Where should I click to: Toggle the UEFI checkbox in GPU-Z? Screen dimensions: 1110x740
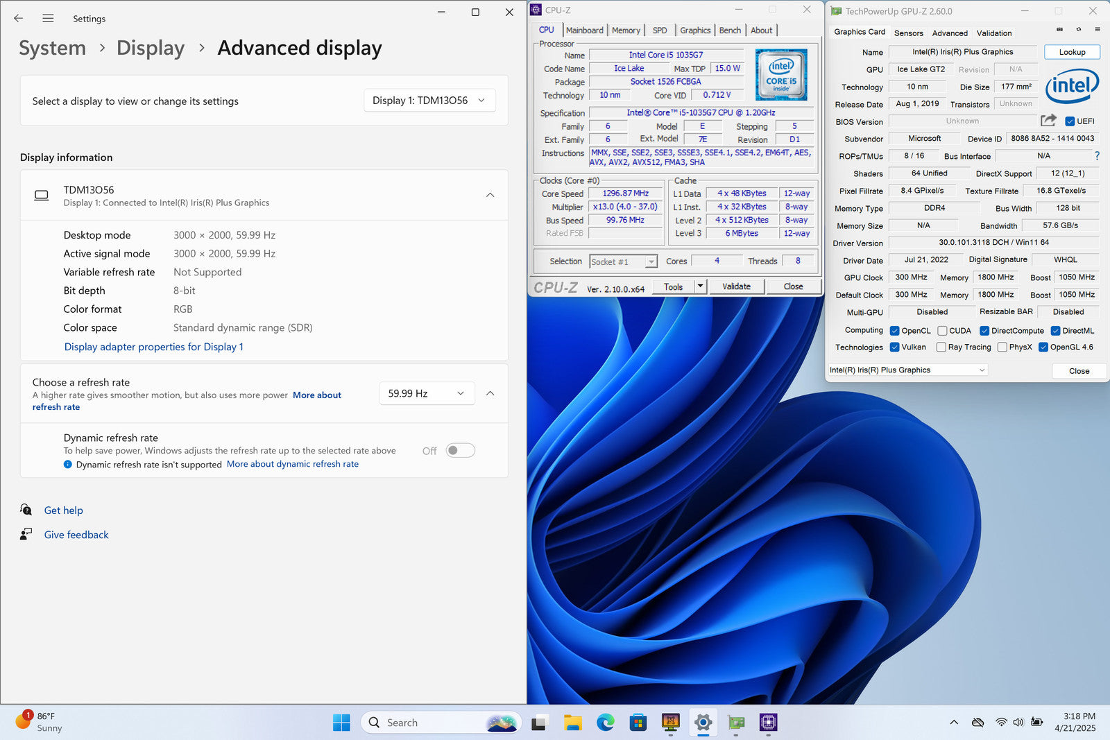1070,121
